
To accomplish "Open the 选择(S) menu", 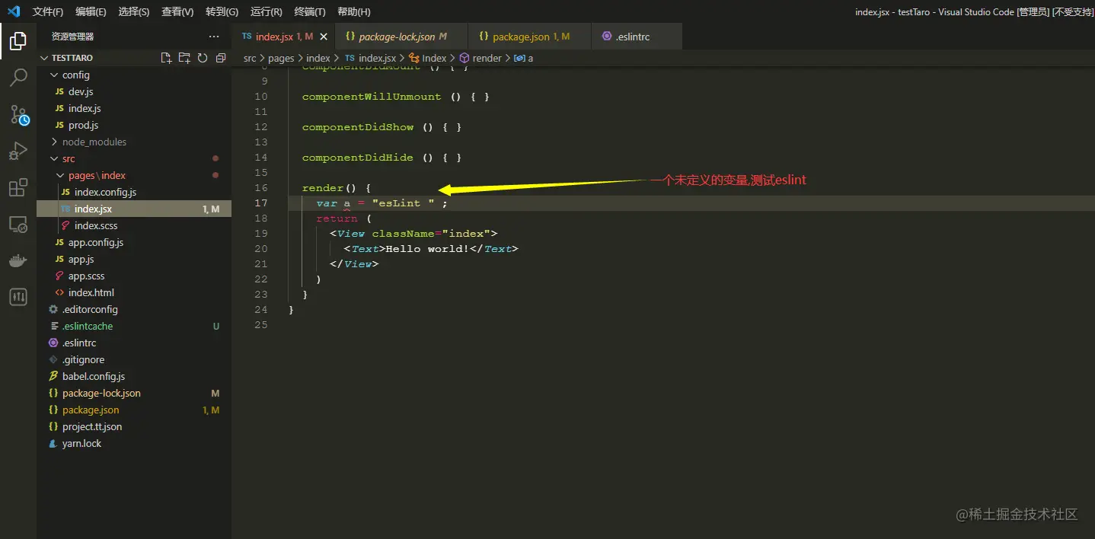I will tap(134, 11).
